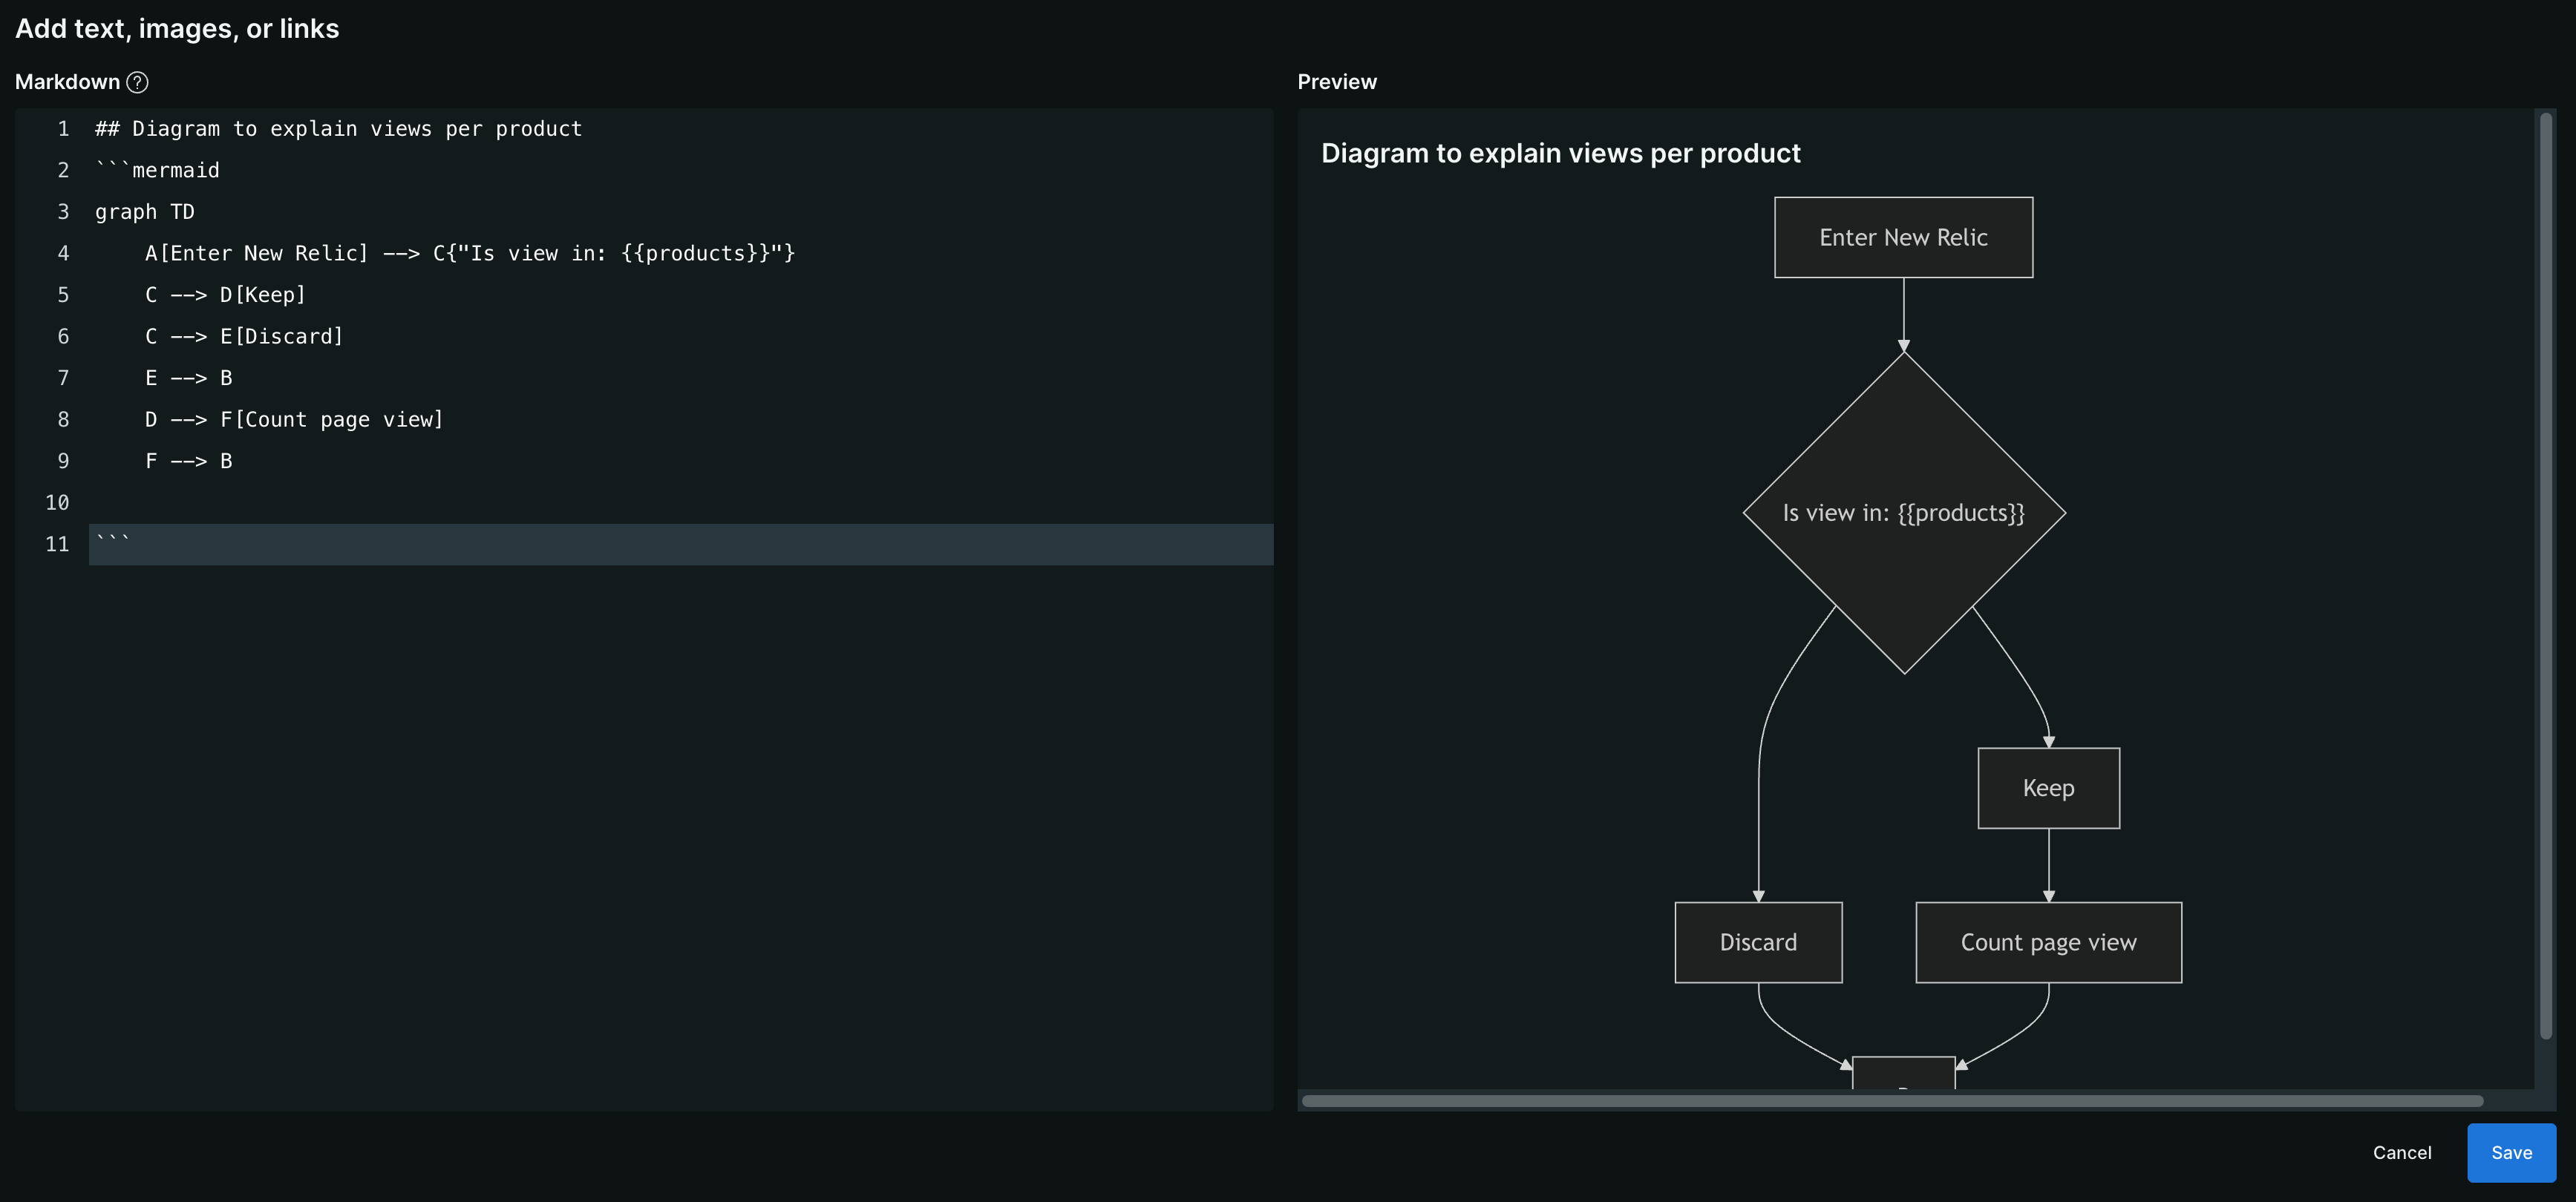This screenshot has height=1202, width=2576.
Task: Click the diagram heading in the preview
Action: point(1561,153)
